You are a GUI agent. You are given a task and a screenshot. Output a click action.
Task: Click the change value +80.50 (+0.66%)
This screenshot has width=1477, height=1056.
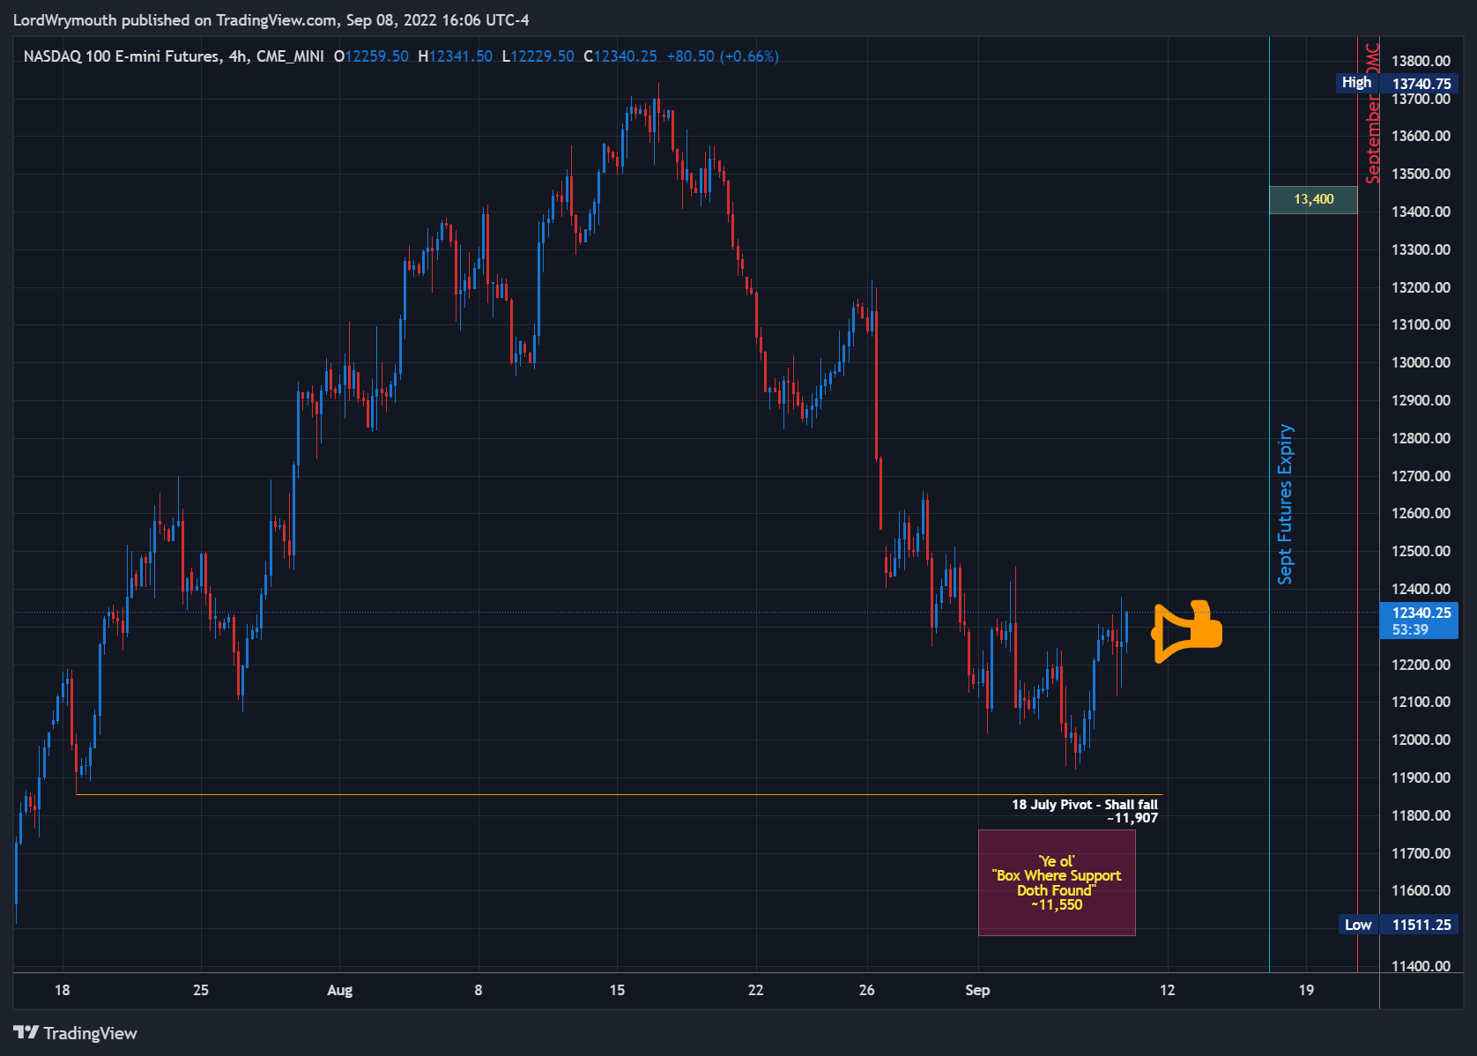723,56
